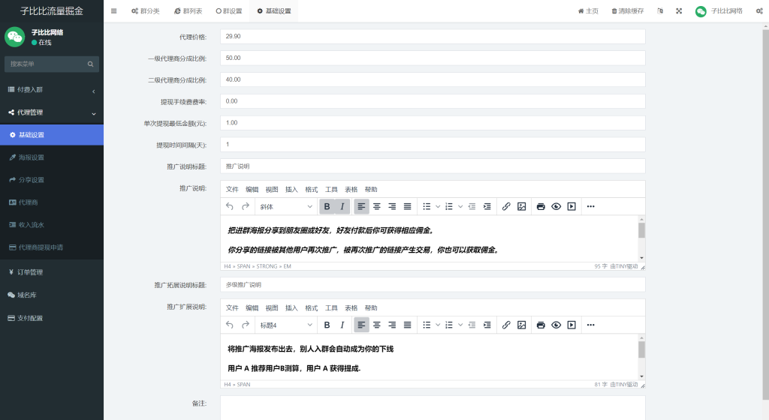Click print icon in 推广扩展说明 editor
Image resolution: width=769 pixels, height=420 pixels.
541,325
